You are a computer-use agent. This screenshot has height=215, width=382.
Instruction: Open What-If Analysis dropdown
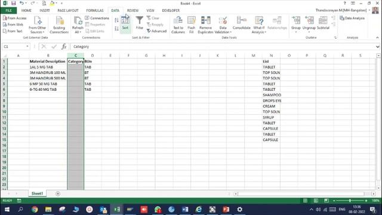[x=258, y=24]
